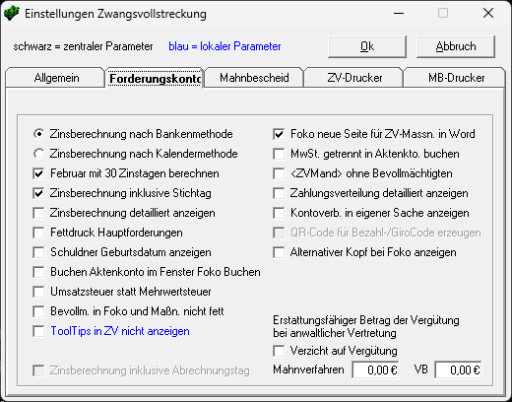The image size is (512, 402).
Task: Select the Forderungskonto tab
Action: (155, 78)
